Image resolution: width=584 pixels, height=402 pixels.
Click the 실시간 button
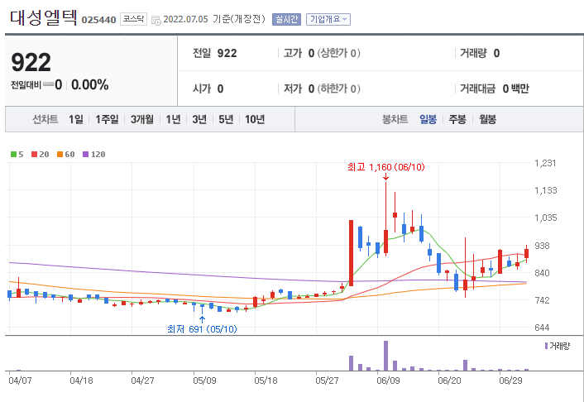[286, 19]
